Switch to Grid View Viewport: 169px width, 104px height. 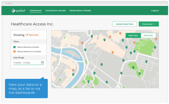pyautogui.click(x=148, y=36)
